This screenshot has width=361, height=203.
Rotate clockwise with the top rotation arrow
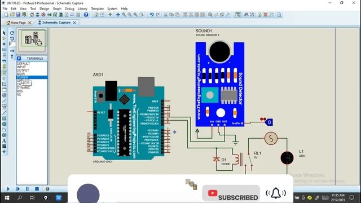[x=12, y=33]
